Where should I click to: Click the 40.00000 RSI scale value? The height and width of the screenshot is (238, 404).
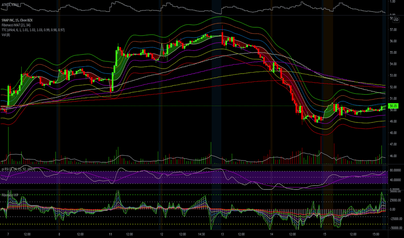[395, 180]
